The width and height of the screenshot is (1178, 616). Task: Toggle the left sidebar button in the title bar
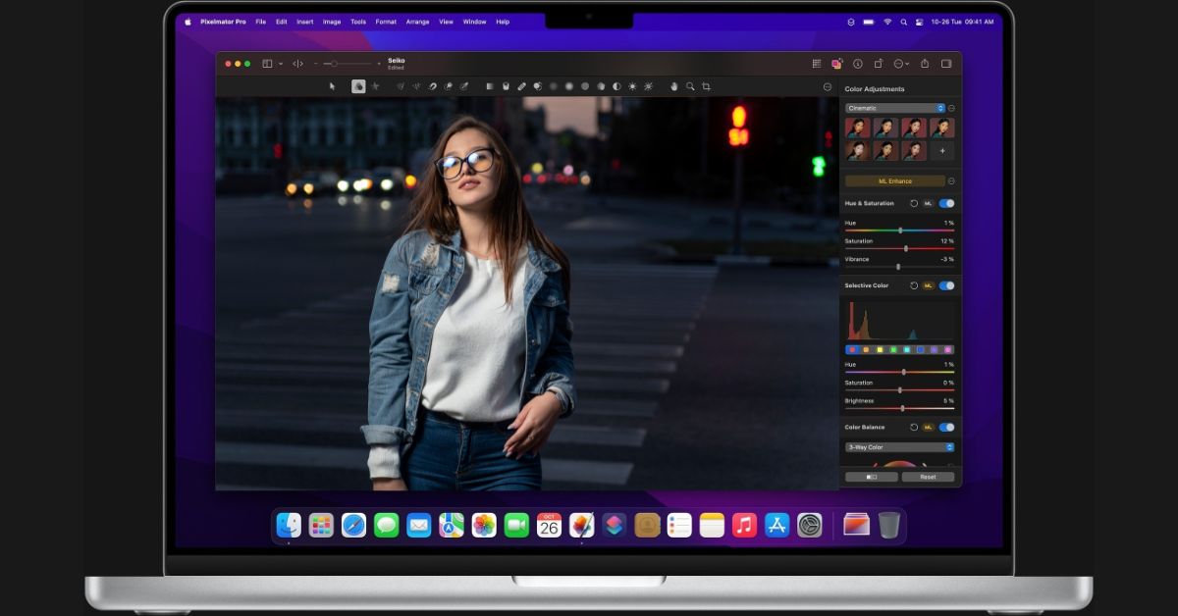(267, 64)
